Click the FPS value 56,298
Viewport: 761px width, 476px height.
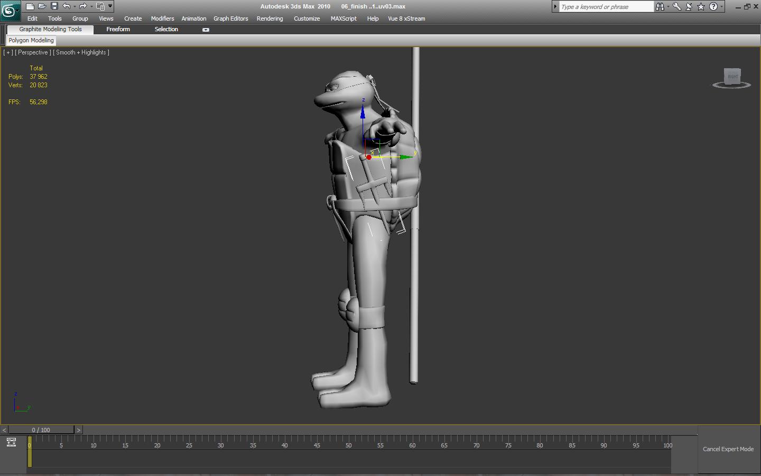coord(39,102)
